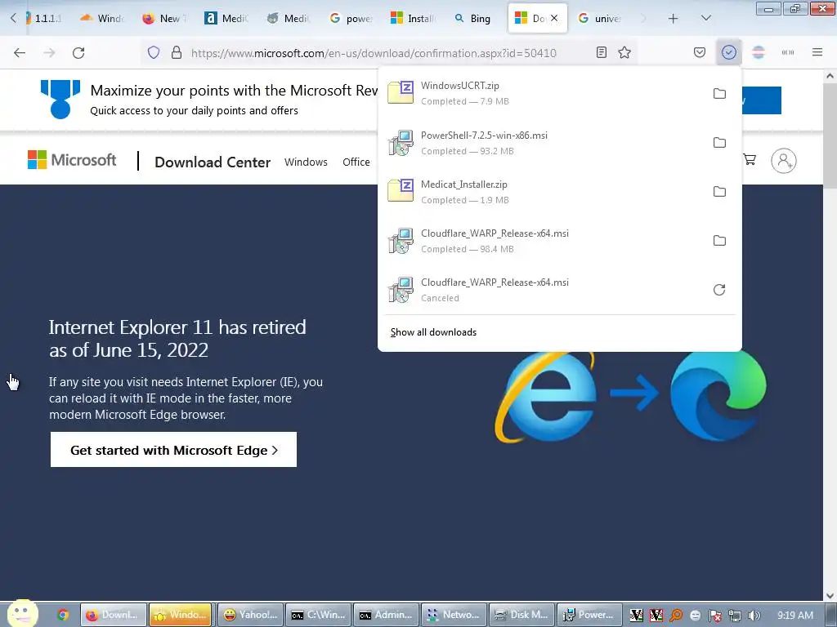Open PowerShell installer taskbar window

coord(590,615)
